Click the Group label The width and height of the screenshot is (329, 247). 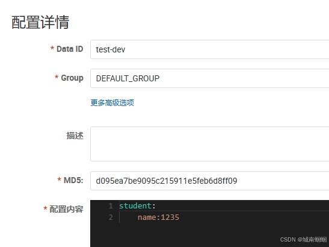[x=72, y=78]
